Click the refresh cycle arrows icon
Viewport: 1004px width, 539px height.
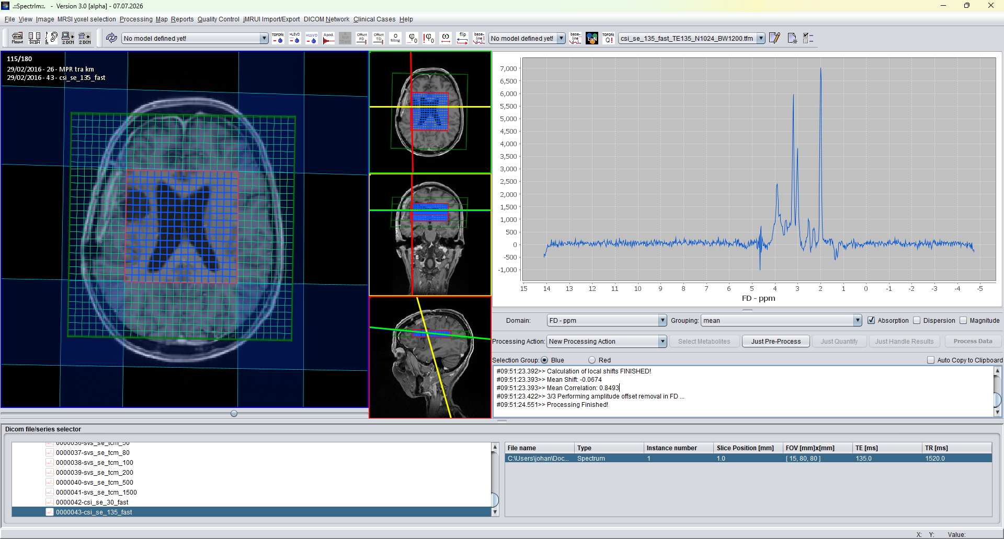(x=111, y=38)
